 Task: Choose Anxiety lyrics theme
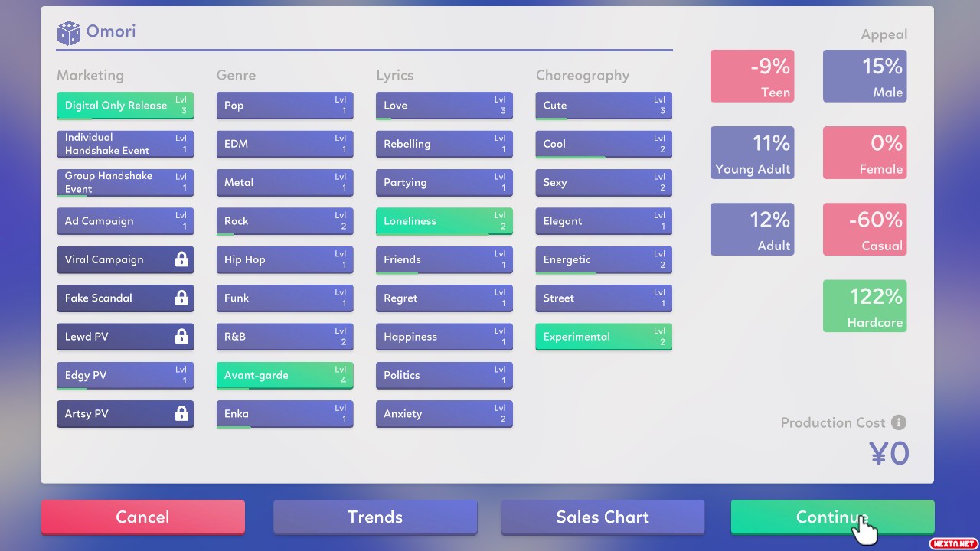click(x=444, y=413)
